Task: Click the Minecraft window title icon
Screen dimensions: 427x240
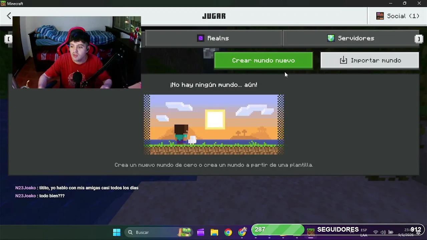Action: (3, 3)
